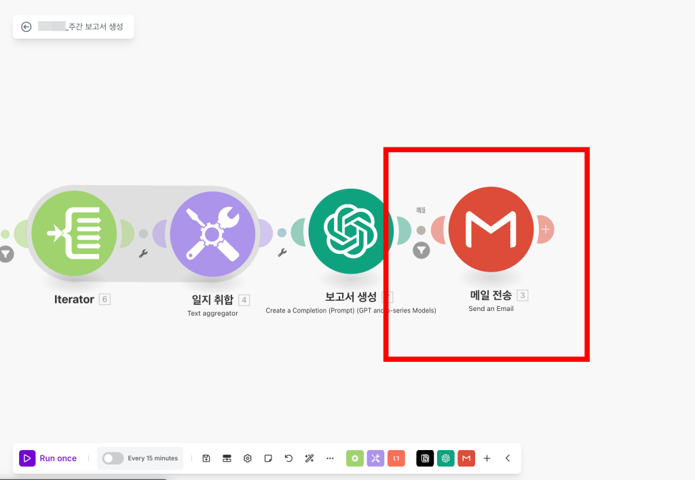Click the 메일 전송 Gmail module
Image resolution: width=695 pixels, height=480 pixels.
[491, 229]
